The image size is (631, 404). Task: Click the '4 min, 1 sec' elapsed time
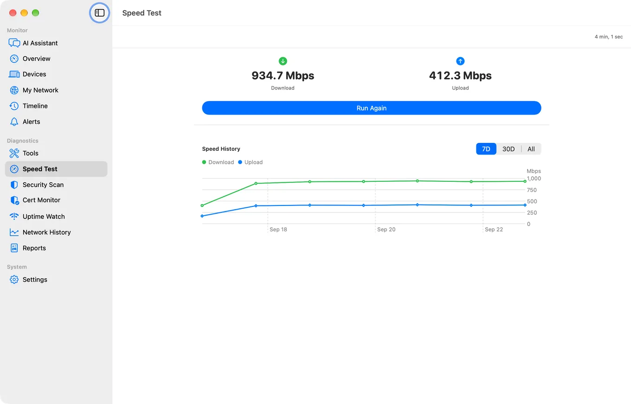point(609,37)
